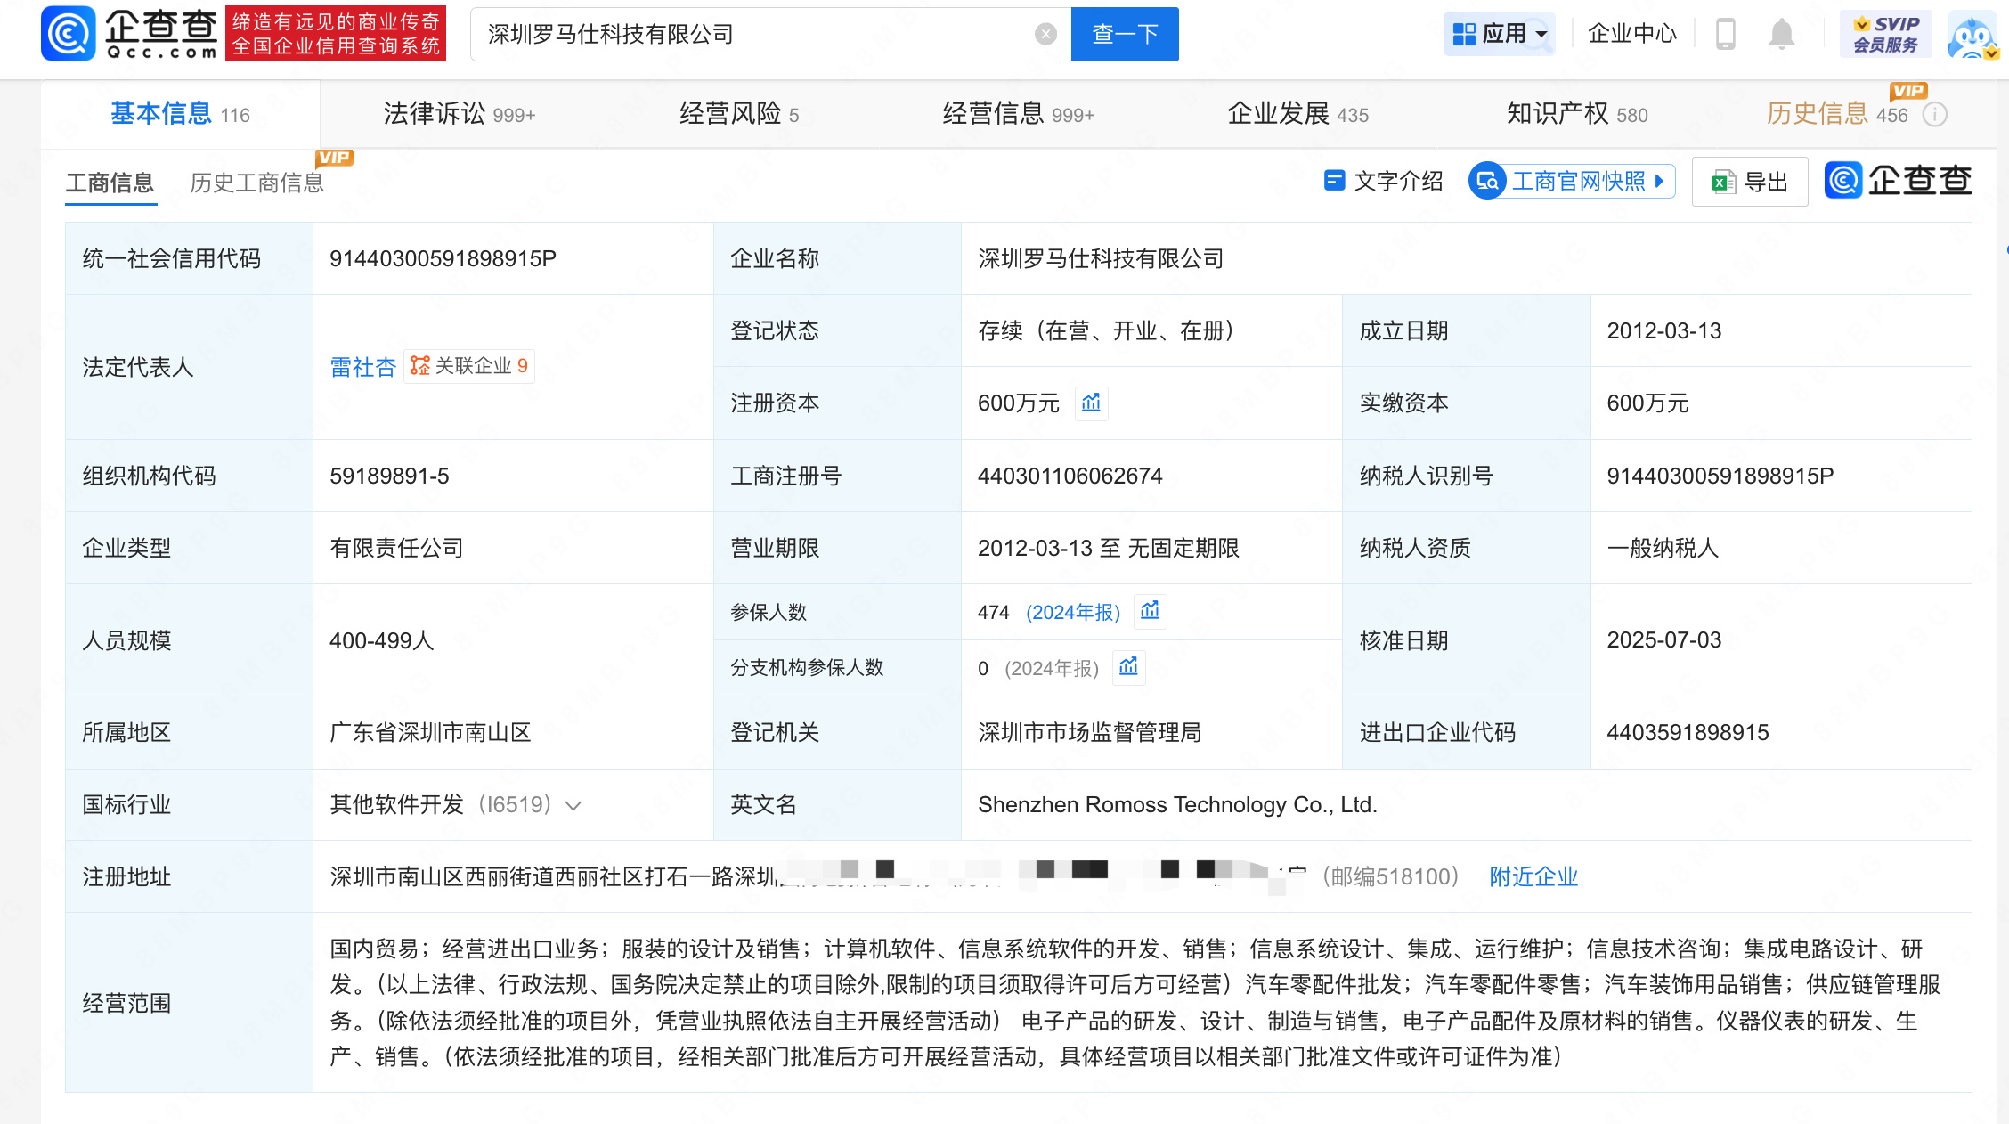Open the 应用 dropdown menu
2009x1124 pixels.
pyautogui.click(x=1500, y=34)
